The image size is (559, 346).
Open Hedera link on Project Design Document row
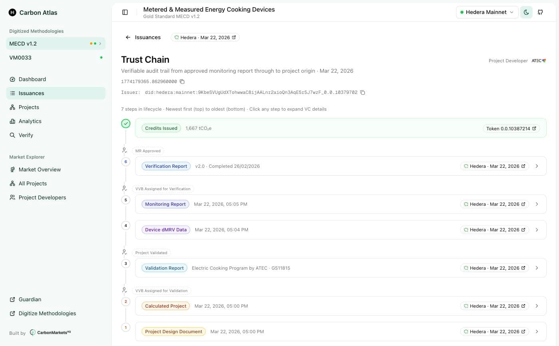pos(494,332)
